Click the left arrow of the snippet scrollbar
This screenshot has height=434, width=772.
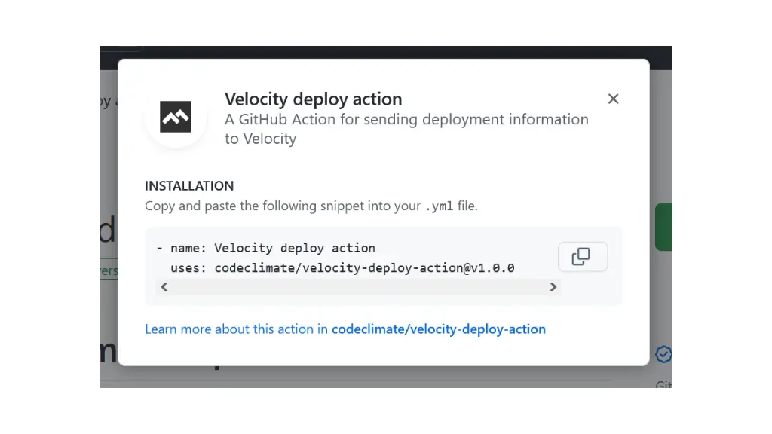click(x=164, y=287)
